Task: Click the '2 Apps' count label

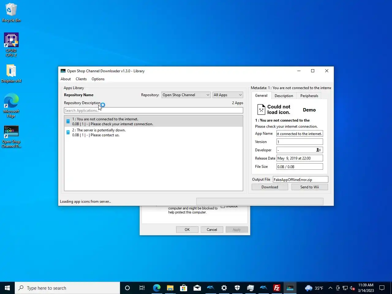Action: (238, 103)
